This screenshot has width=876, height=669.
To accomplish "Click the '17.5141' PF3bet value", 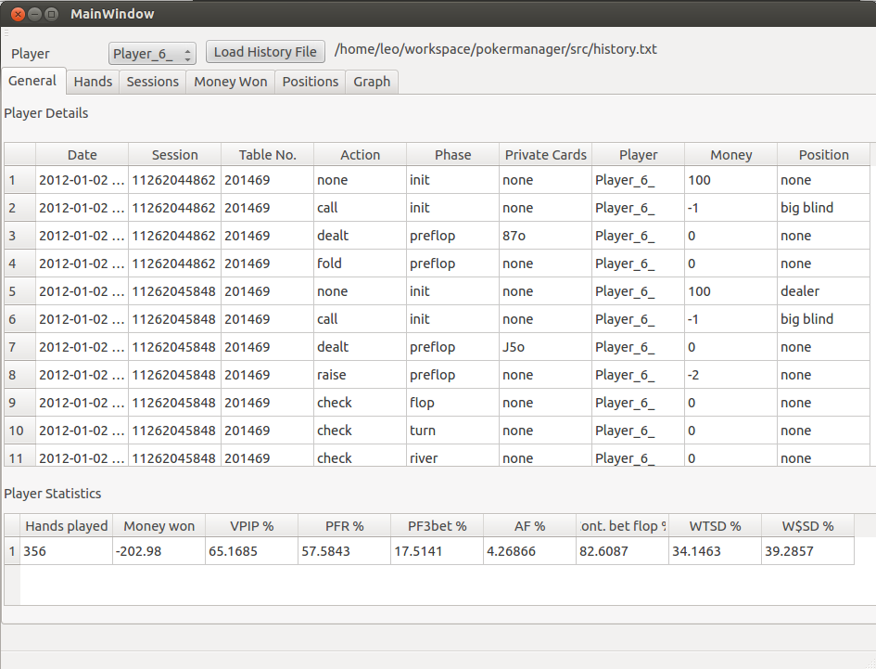I will pyautogui.click(x=438, y=551).
